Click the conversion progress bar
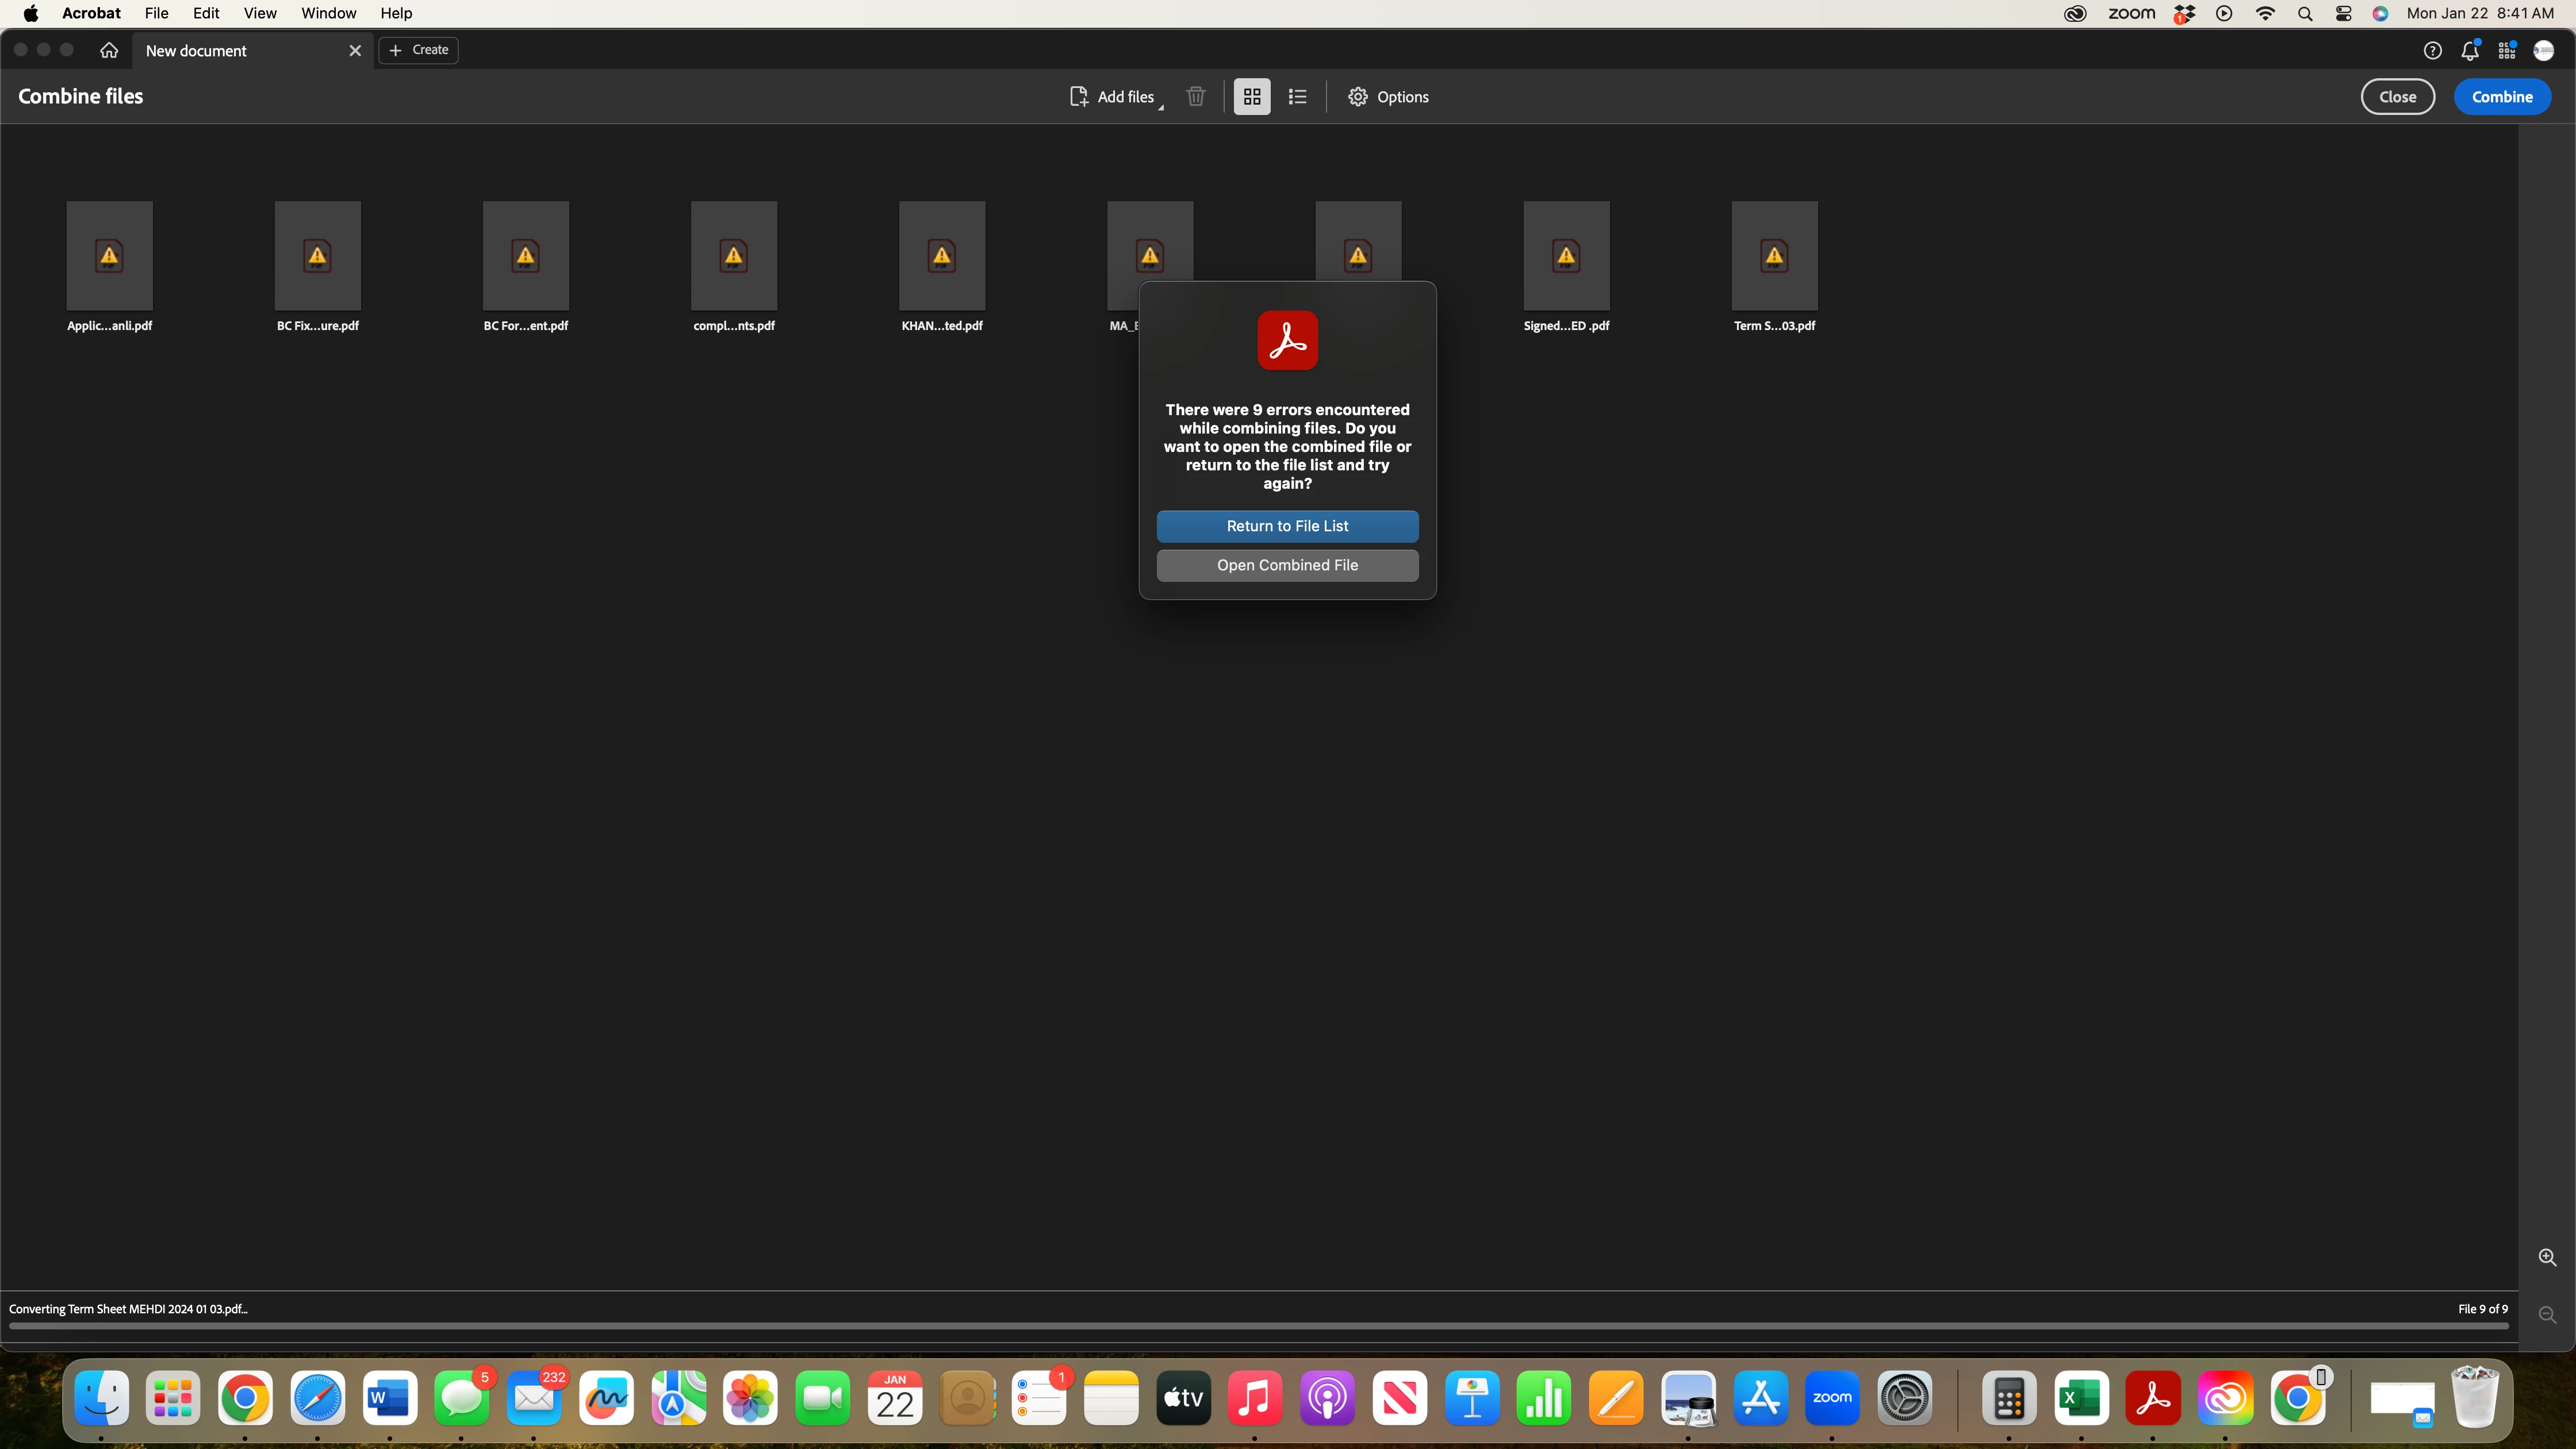Viewport: 2576px width, 1449px height. tap(1258, 1326)
